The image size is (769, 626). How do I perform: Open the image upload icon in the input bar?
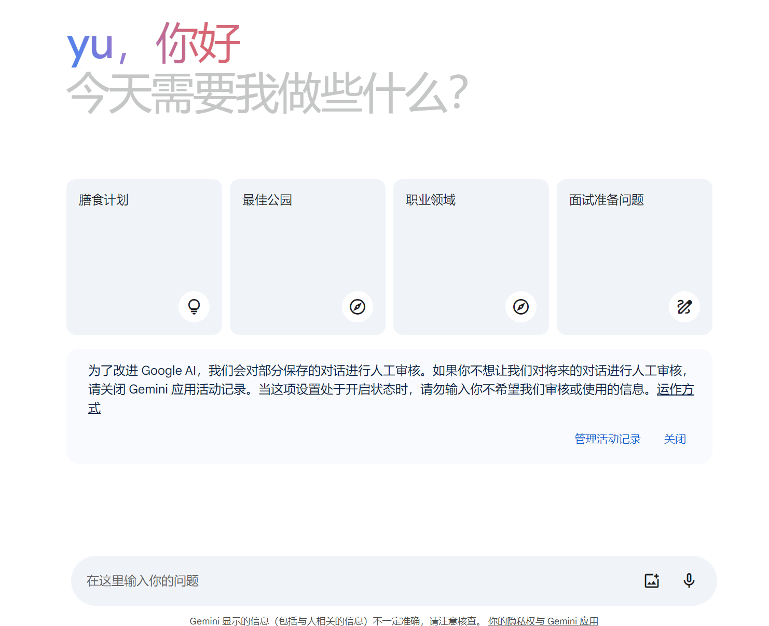(652, 581)
